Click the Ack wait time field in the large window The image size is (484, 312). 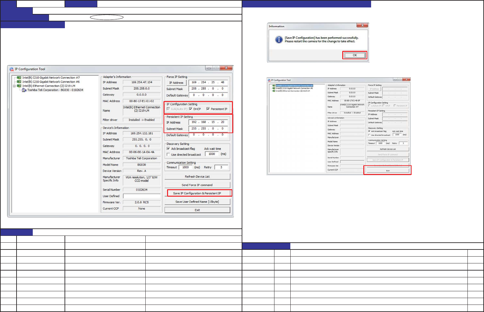(x=212, y=154)
